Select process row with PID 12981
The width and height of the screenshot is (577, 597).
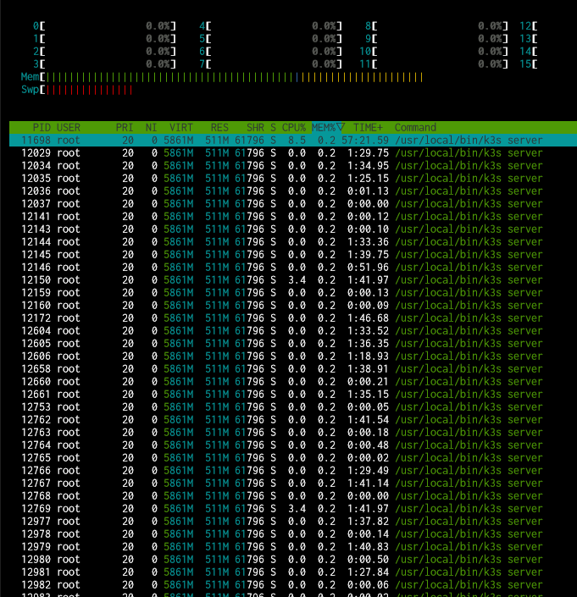293,572
